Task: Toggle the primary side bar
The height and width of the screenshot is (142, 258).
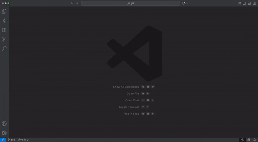Action: pyautogui.click(x=244, y=3)
